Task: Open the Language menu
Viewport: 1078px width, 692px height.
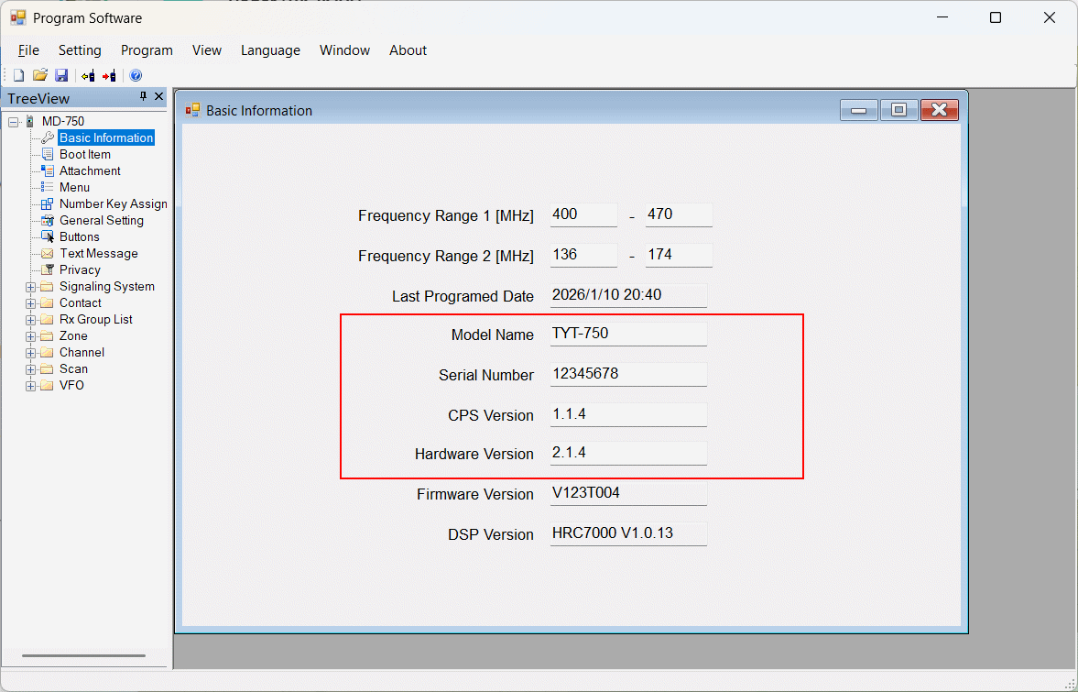Action: [270, 50]
